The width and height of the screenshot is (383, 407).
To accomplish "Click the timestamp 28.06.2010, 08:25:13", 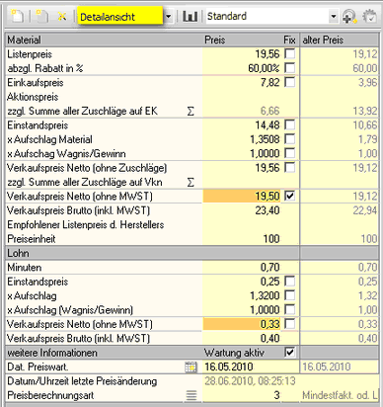I will [x=250, y=381].
